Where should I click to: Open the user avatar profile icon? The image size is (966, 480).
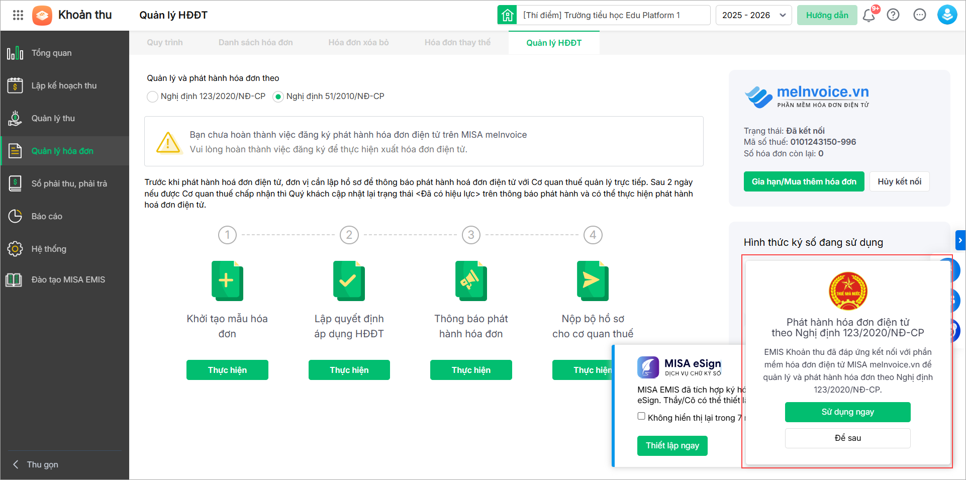(947, 15)
